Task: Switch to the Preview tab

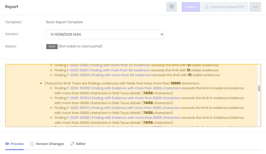Action: click(x=15, y=144)
